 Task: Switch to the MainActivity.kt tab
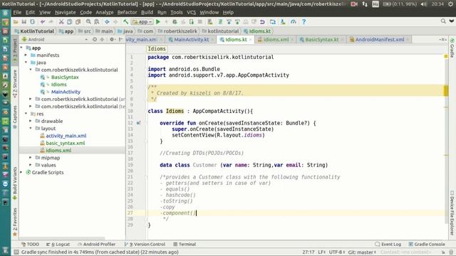pyautogui.click(x=191, y=40)
